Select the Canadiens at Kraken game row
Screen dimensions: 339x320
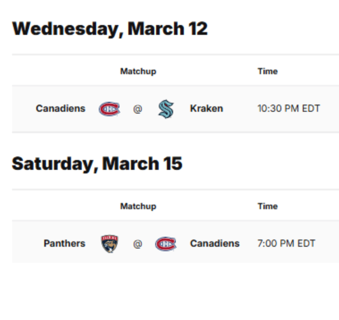(176, 109)
